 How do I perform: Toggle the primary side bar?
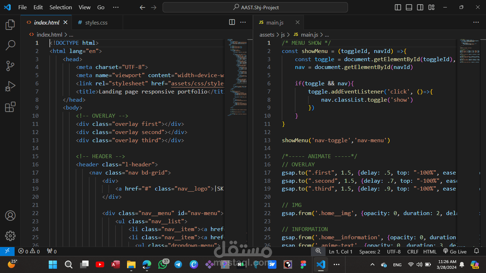coord(397,7)
